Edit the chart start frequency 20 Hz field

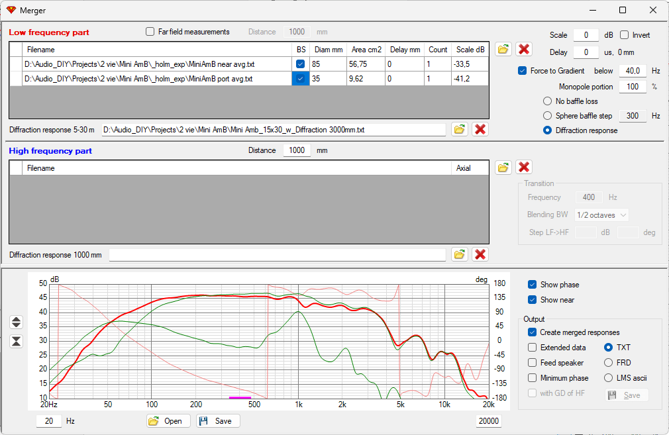49,421
